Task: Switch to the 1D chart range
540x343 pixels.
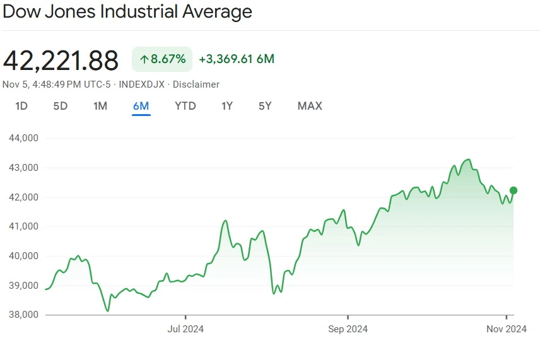Action: (x=21, y=106)
